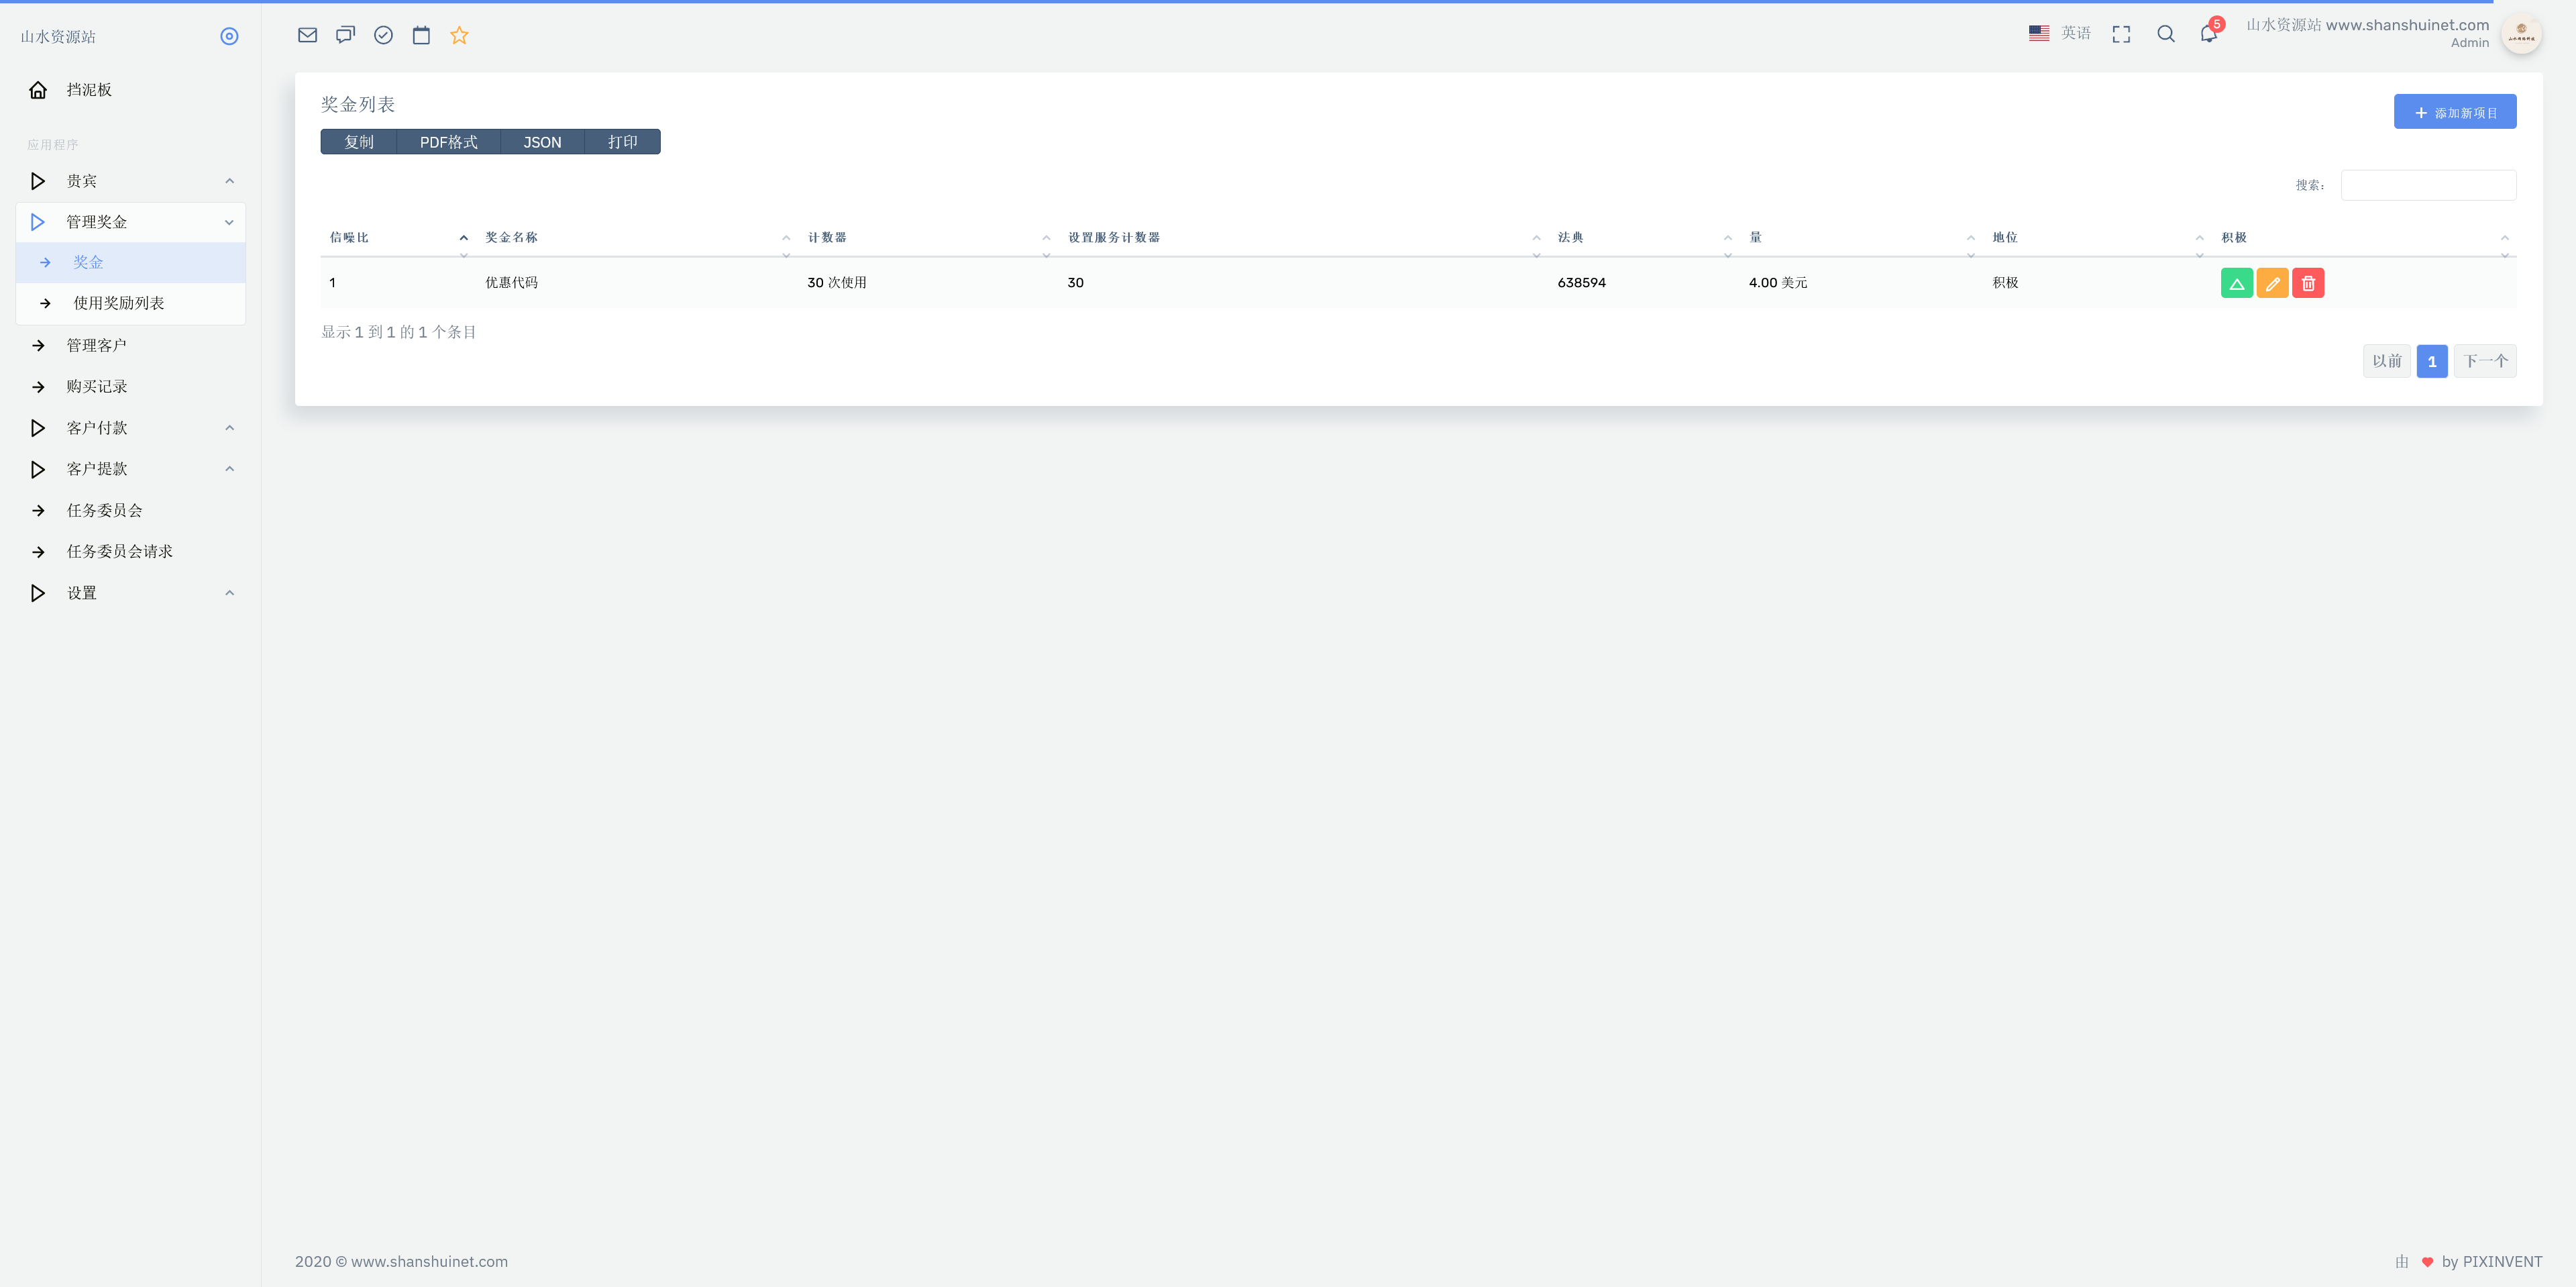Export the table with JSON button
2576x1287 pixels.
(542, 142)
